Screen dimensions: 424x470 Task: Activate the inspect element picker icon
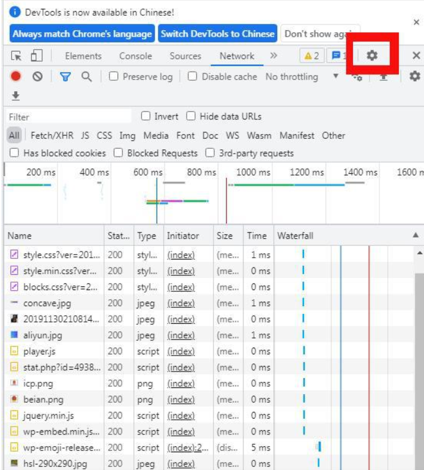tap(16, 56)
